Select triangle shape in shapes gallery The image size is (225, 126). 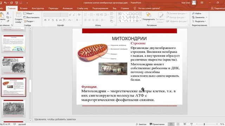pos(120,17)
